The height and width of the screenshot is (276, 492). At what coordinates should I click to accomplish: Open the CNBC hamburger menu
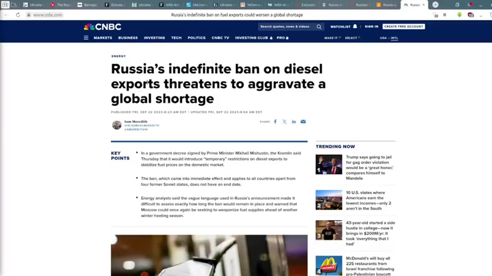[86, 38]
